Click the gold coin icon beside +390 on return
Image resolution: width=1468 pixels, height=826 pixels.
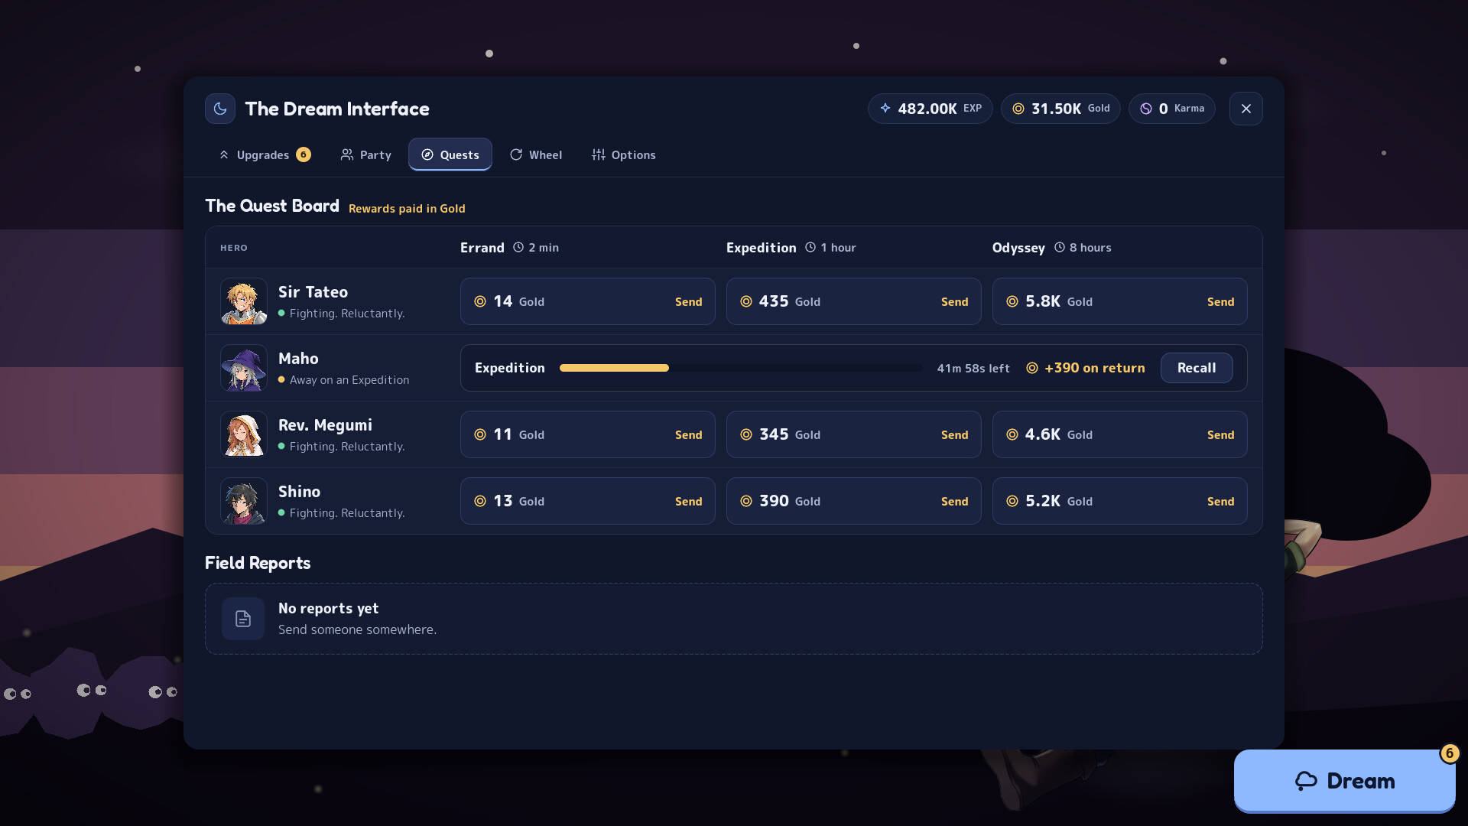(1032, 369)
